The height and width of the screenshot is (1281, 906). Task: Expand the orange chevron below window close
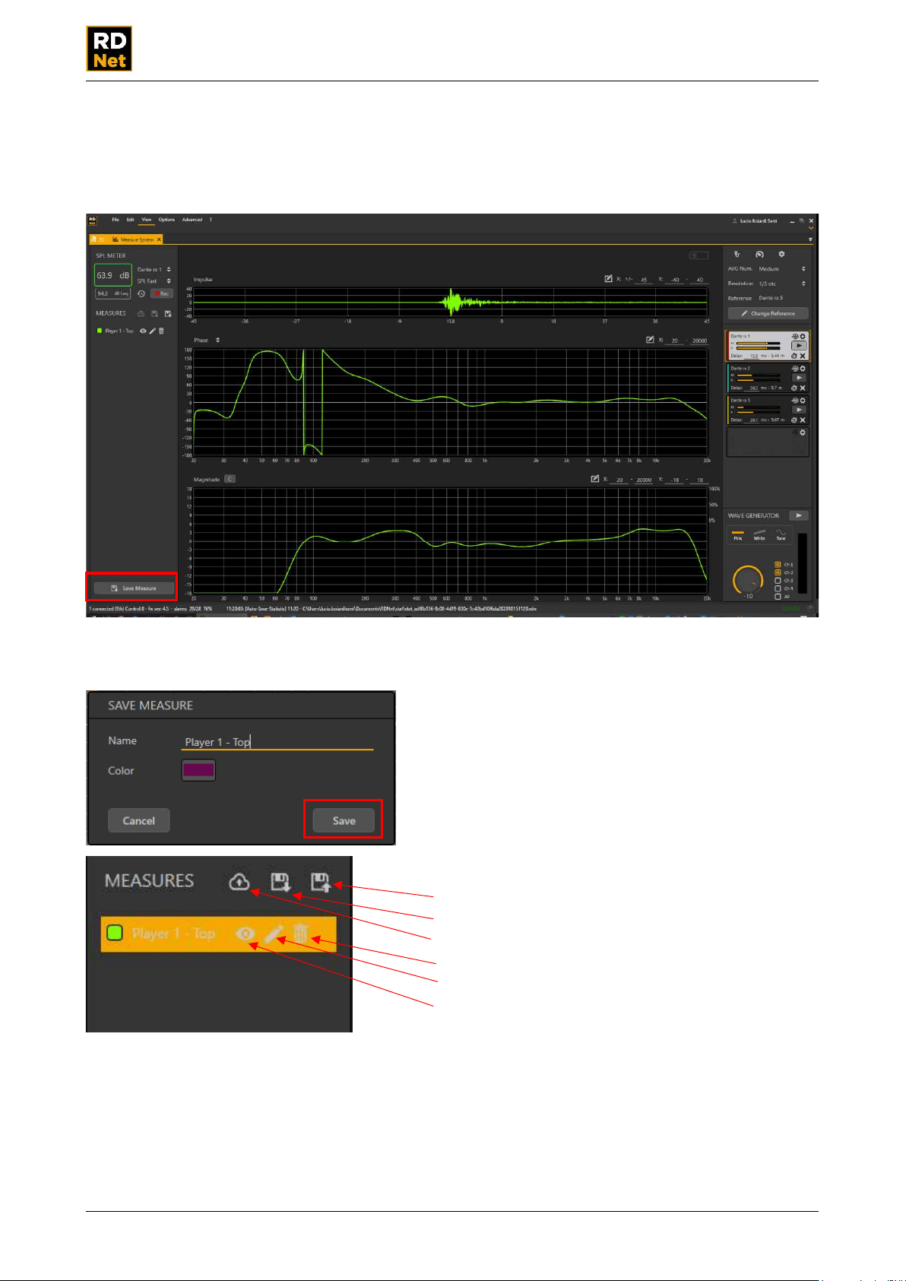811,228
